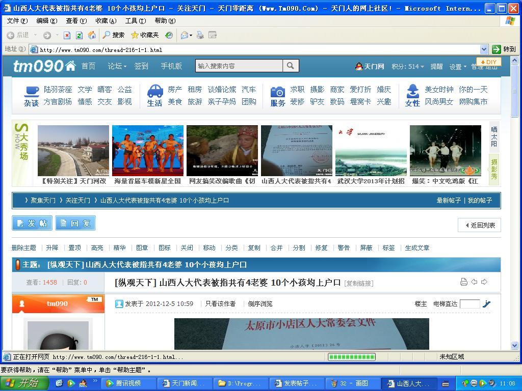Open the 查看(V) menu
This screenshot has width=522, height=391.
coord(76,21)
